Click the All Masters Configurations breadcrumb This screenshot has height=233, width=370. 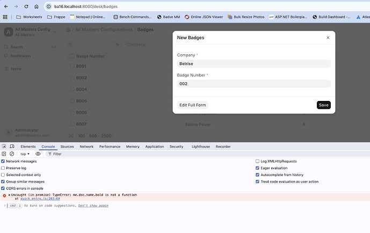pos(104,30)
